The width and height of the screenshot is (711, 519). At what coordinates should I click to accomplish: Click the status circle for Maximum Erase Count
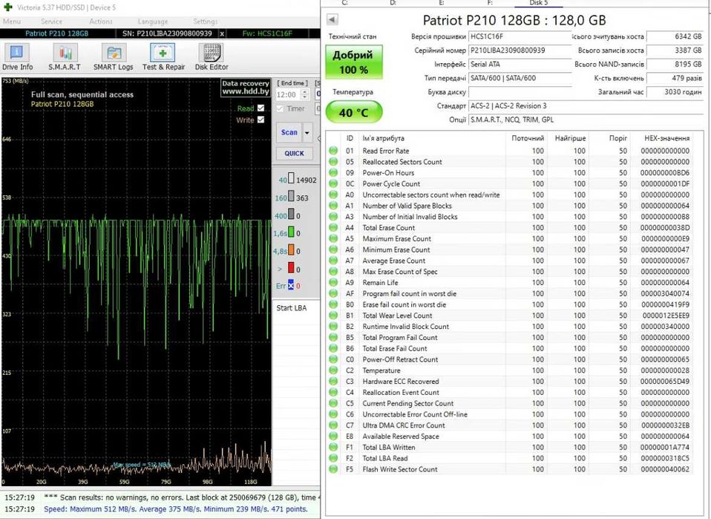coord(333,238)
